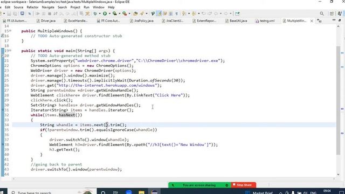Click the Stop Share button

[244, 185]
